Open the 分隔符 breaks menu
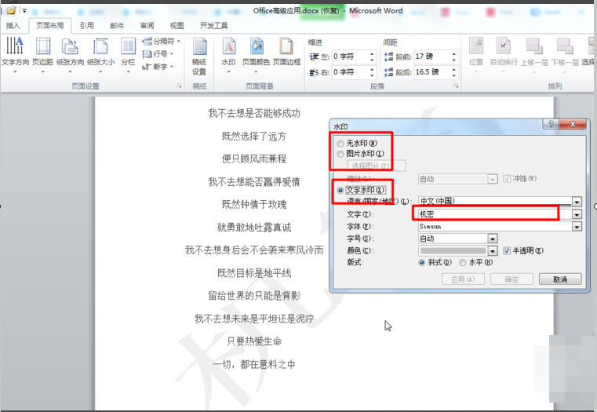The image size is (597, 412). click(161, 41)
